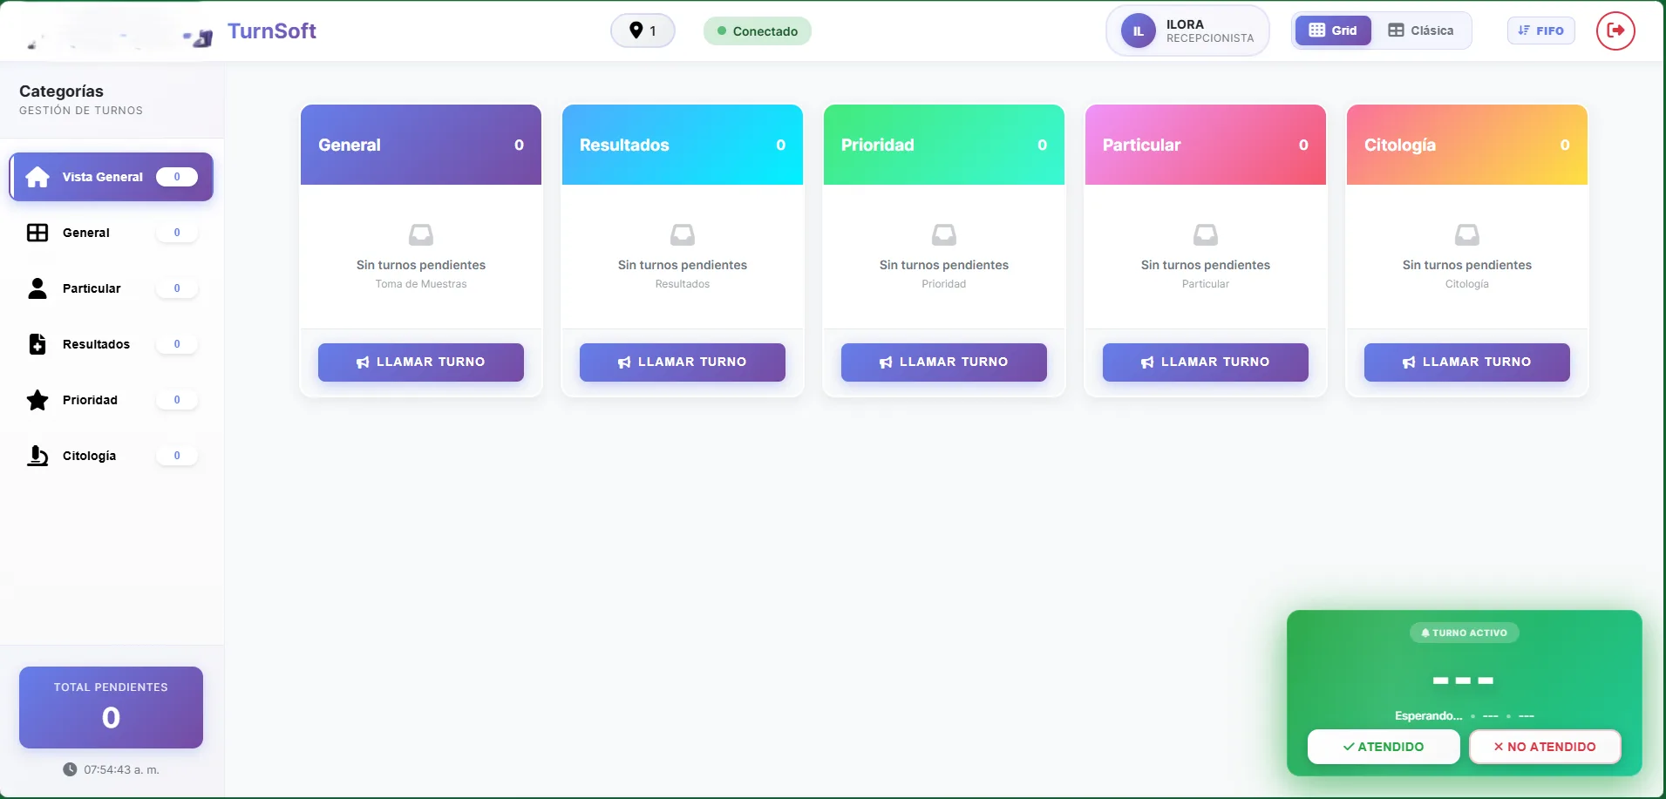Image resolution: width=1666 pixels, height=799 pixels.
Task: Click the grid icon beside General category
Action: pos(37,233)
